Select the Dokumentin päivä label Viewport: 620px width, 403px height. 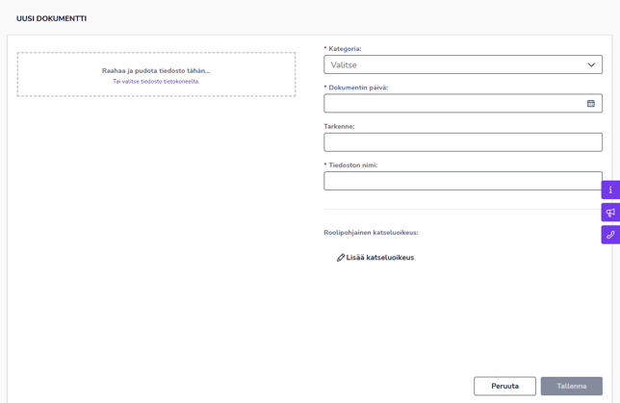pos(358,88)
